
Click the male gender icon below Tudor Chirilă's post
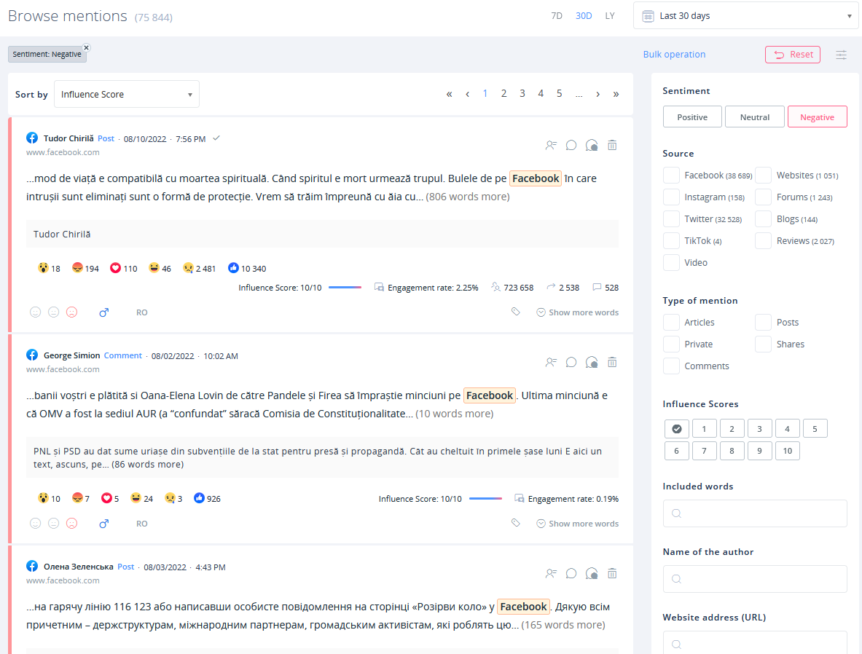[104, 312]
